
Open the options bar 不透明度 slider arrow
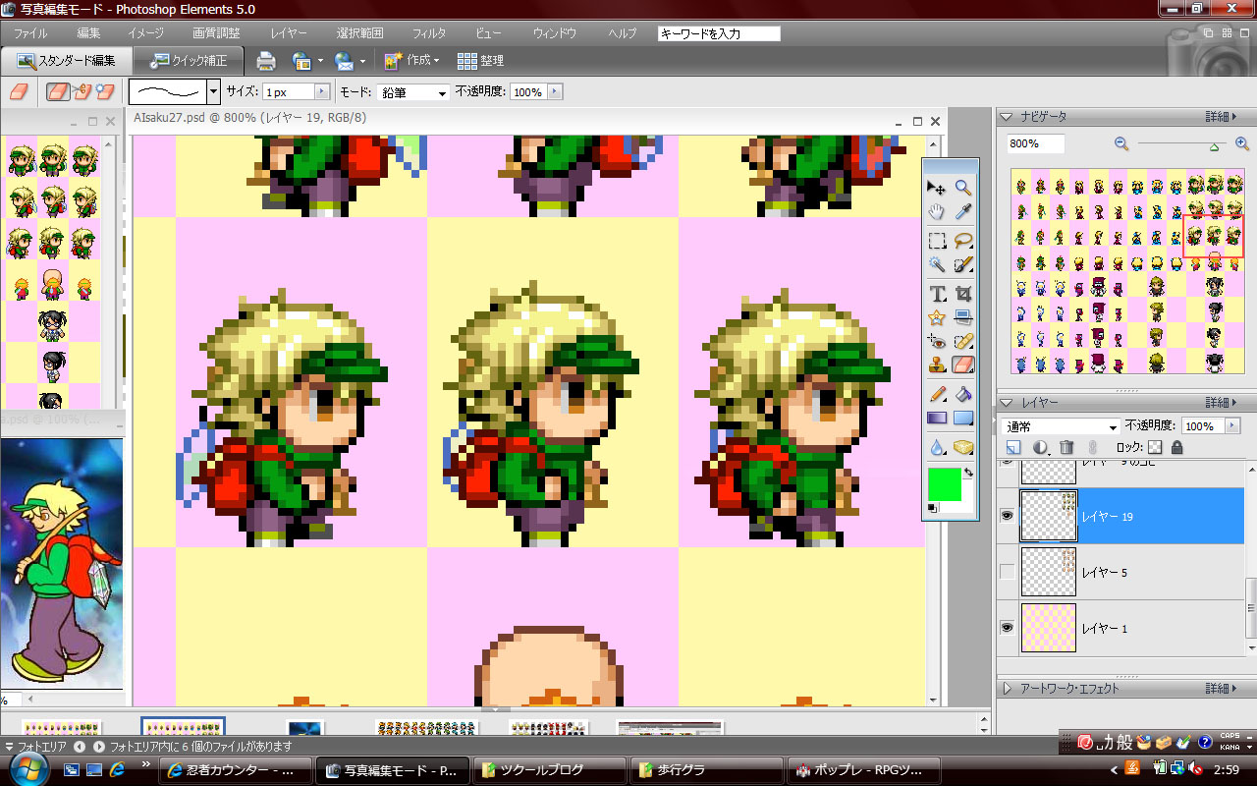pyautogui.click(x=555, y=91)
